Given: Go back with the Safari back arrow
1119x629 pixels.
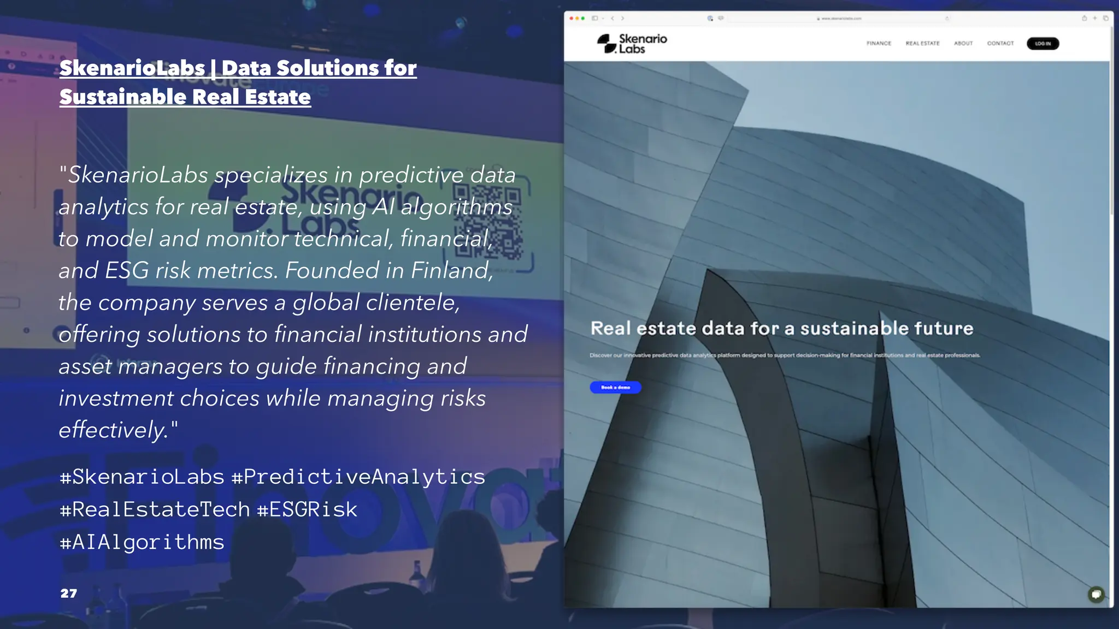Looking at the screenshot, I should pos(612,19).
